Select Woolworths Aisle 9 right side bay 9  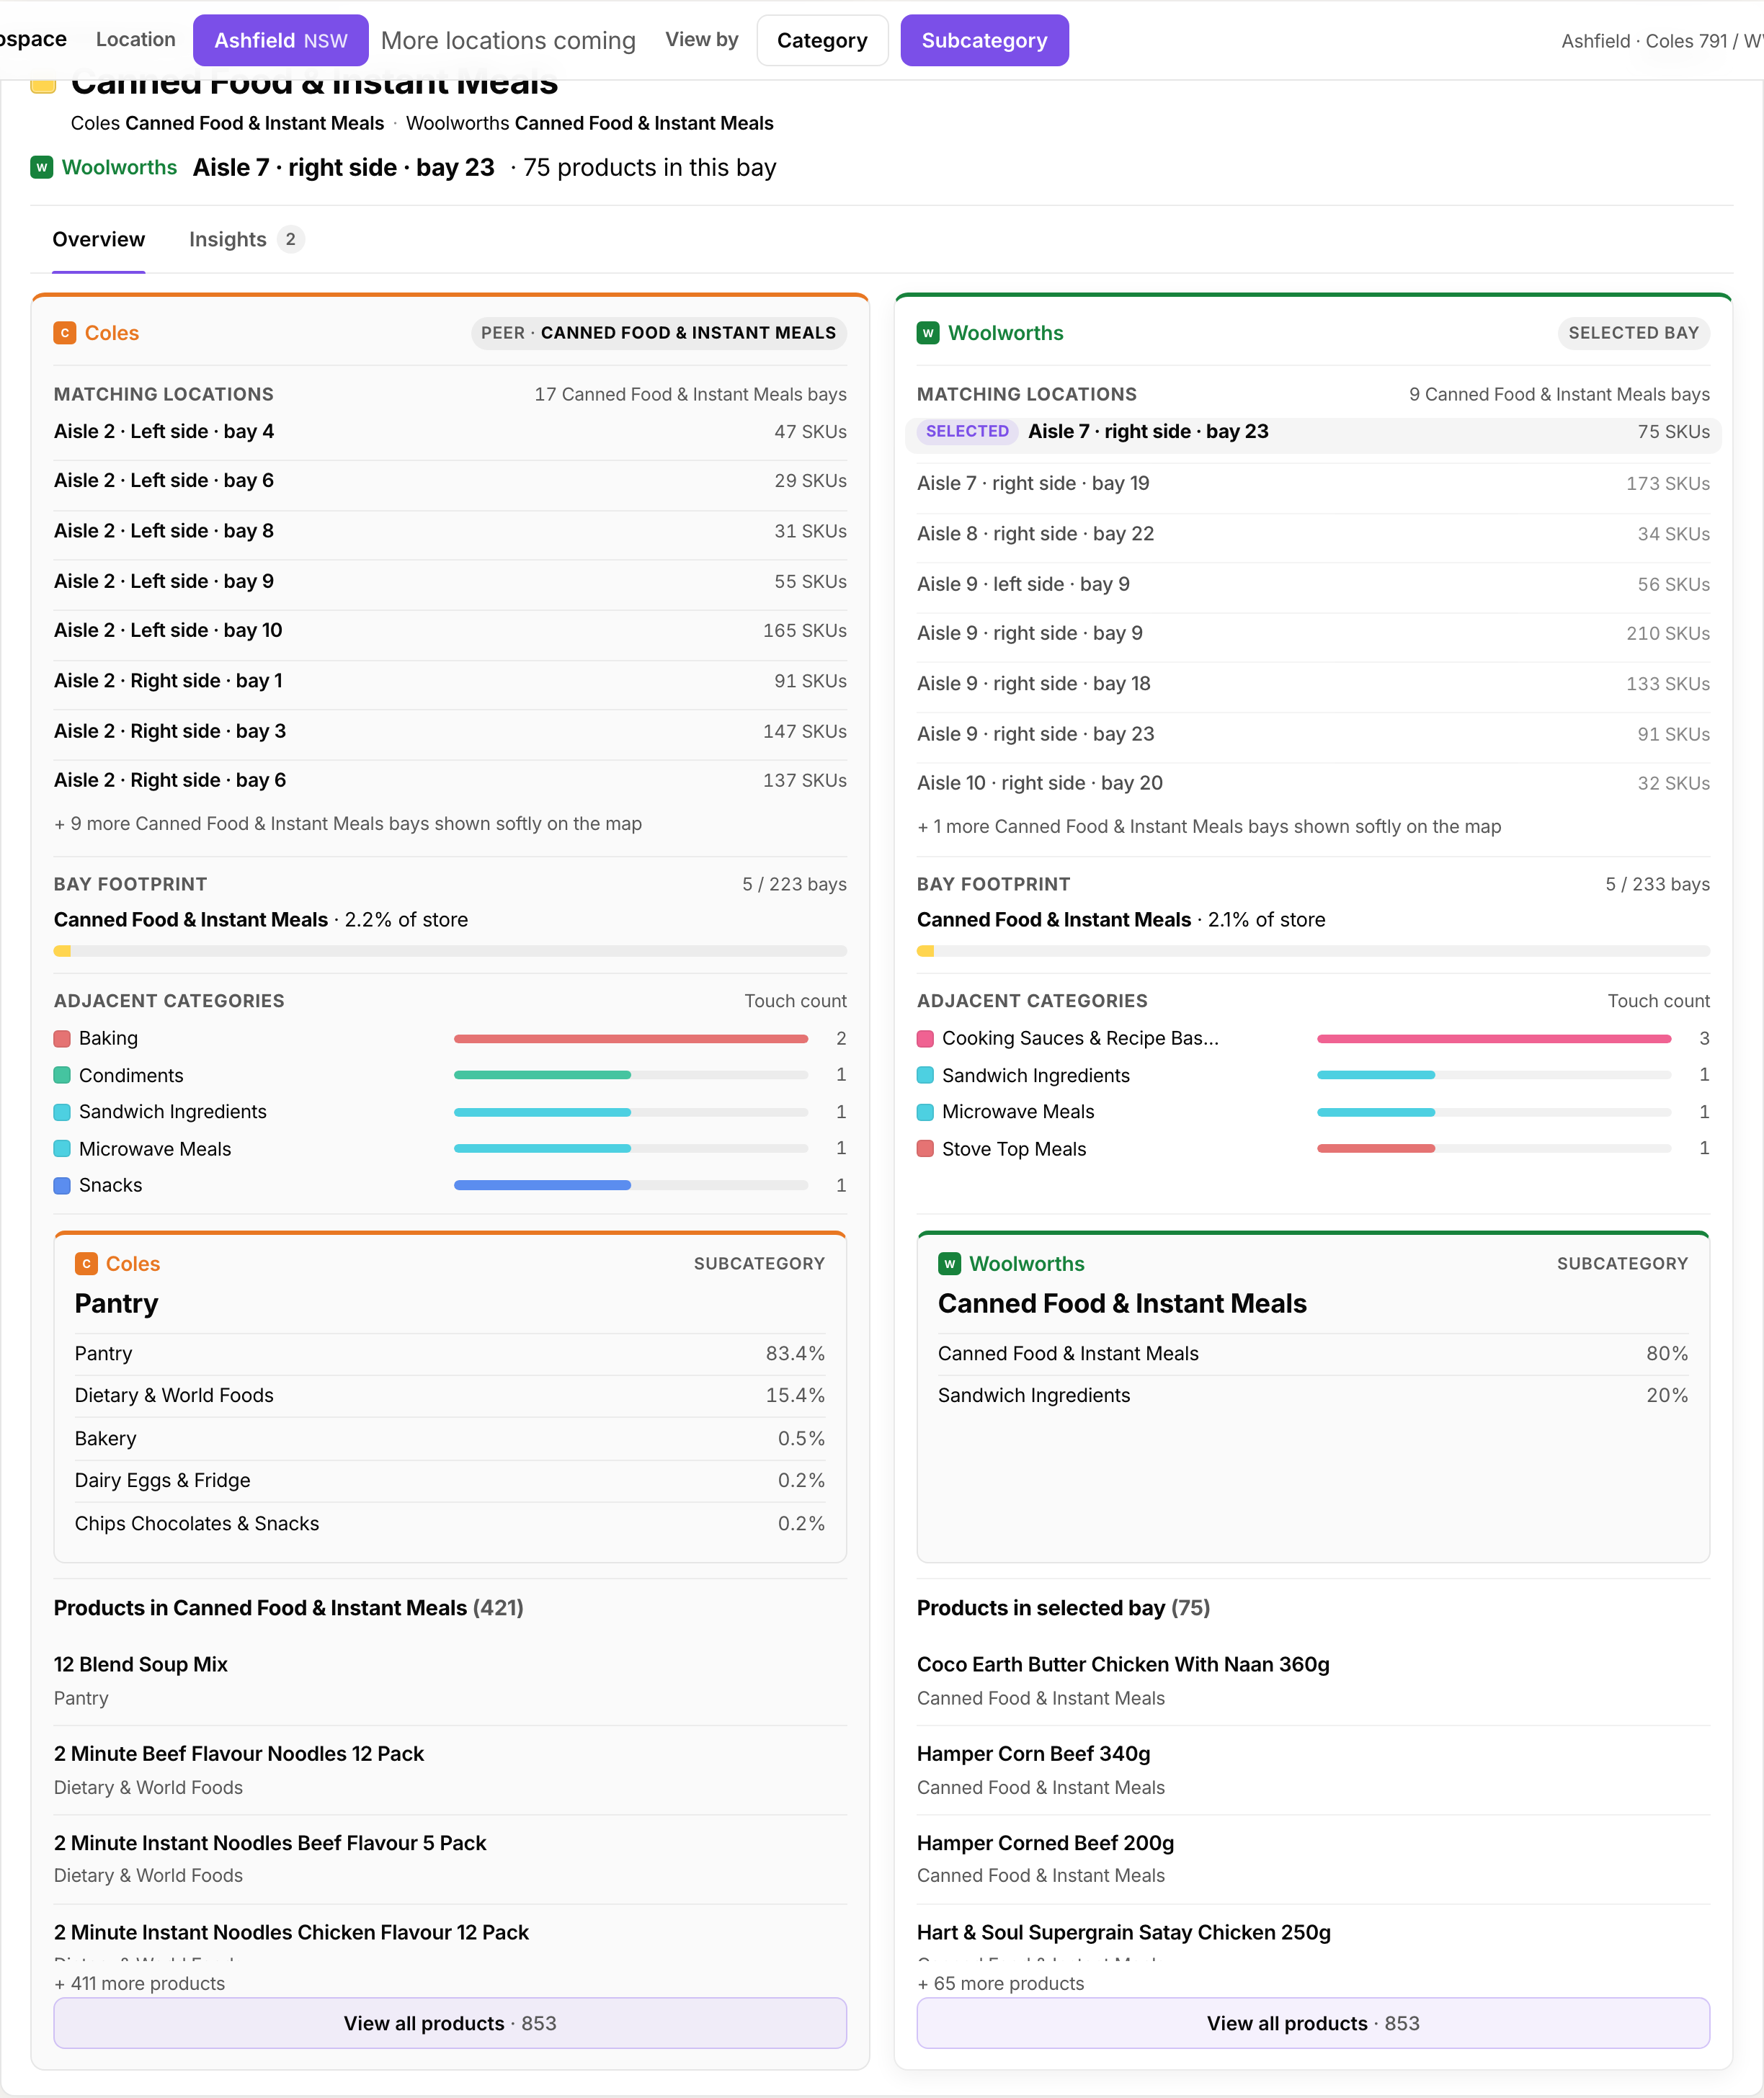click(1313, 634)
